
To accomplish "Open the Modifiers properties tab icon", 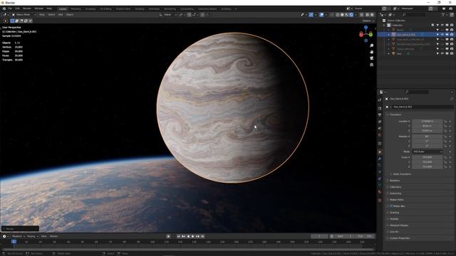I will pyautogui.click(x=380, y=159).
